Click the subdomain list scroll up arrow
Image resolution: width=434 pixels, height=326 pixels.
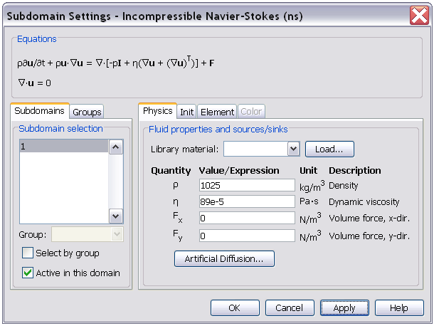coord(116,147)
